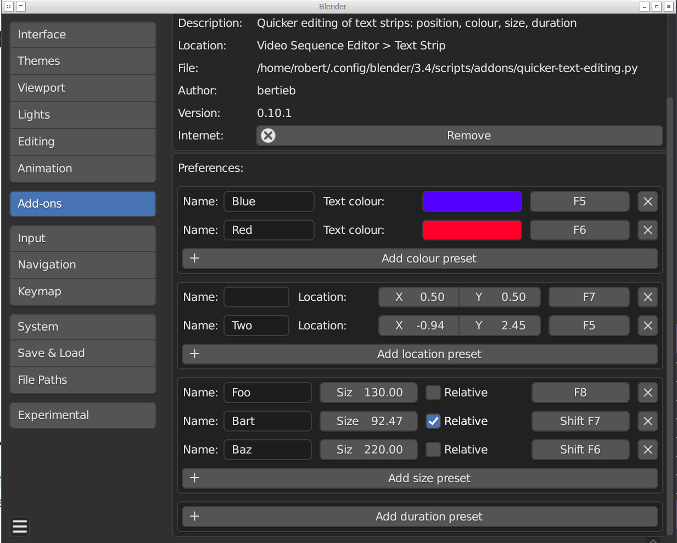Edit the Two preset name field
The image size is (677, 543).
[256, 326]
